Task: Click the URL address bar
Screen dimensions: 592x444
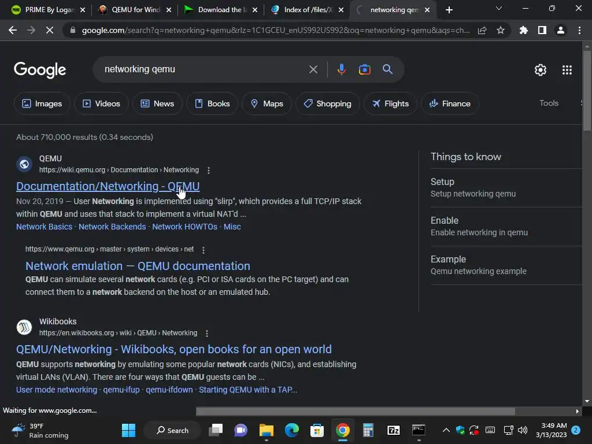Action: point(276,30)
